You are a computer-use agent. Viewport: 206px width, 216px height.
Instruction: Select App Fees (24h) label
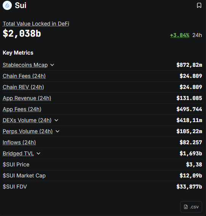(22, 109)
